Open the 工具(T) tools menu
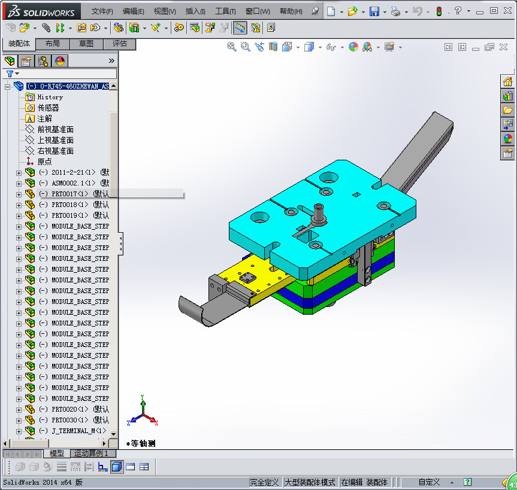This screenshot has height=490, width=517. tap(225, 11)
